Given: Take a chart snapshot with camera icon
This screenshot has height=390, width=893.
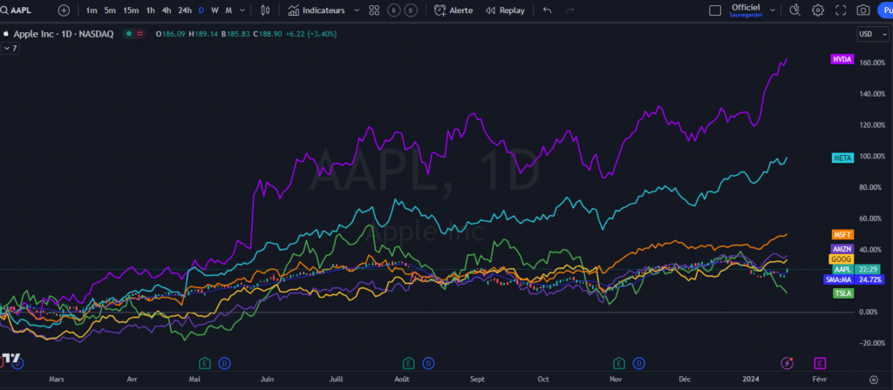Looking at the screenshot, I should click(x=863, y=10).
